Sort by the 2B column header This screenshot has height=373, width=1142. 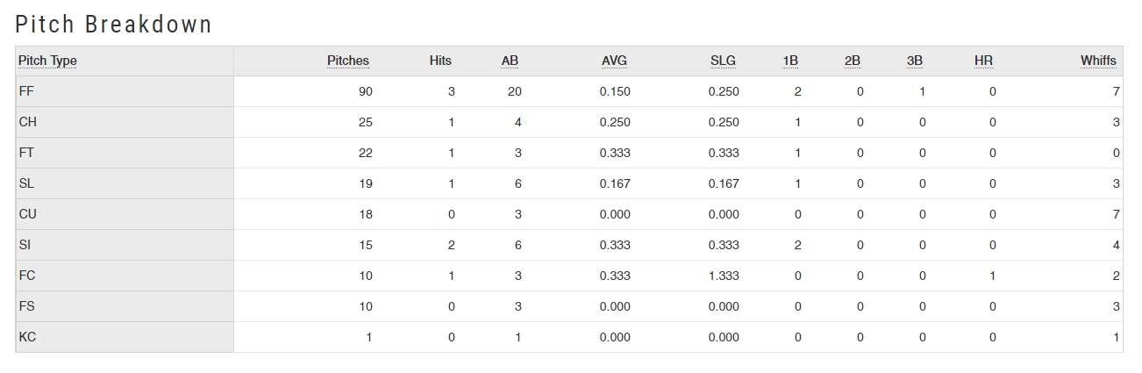tap(853, 61)
